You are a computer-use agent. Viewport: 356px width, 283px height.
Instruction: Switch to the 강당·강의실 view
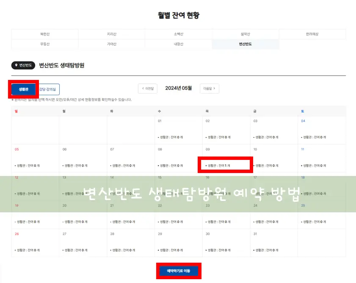pos(47,89)
